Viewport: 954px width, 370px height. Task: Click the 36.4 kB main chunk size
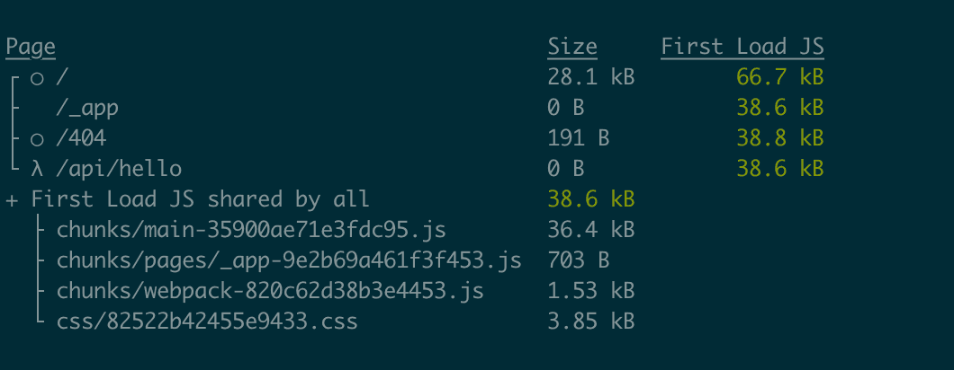pos(590,231)
